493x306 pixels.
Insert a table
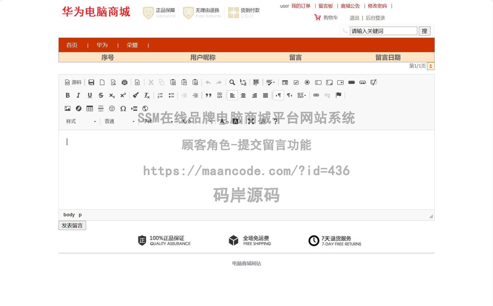point(90,108)
